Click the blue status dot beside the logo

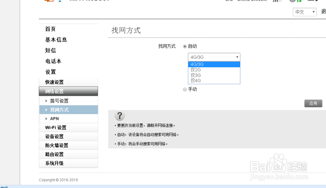[x=60, y=1]
